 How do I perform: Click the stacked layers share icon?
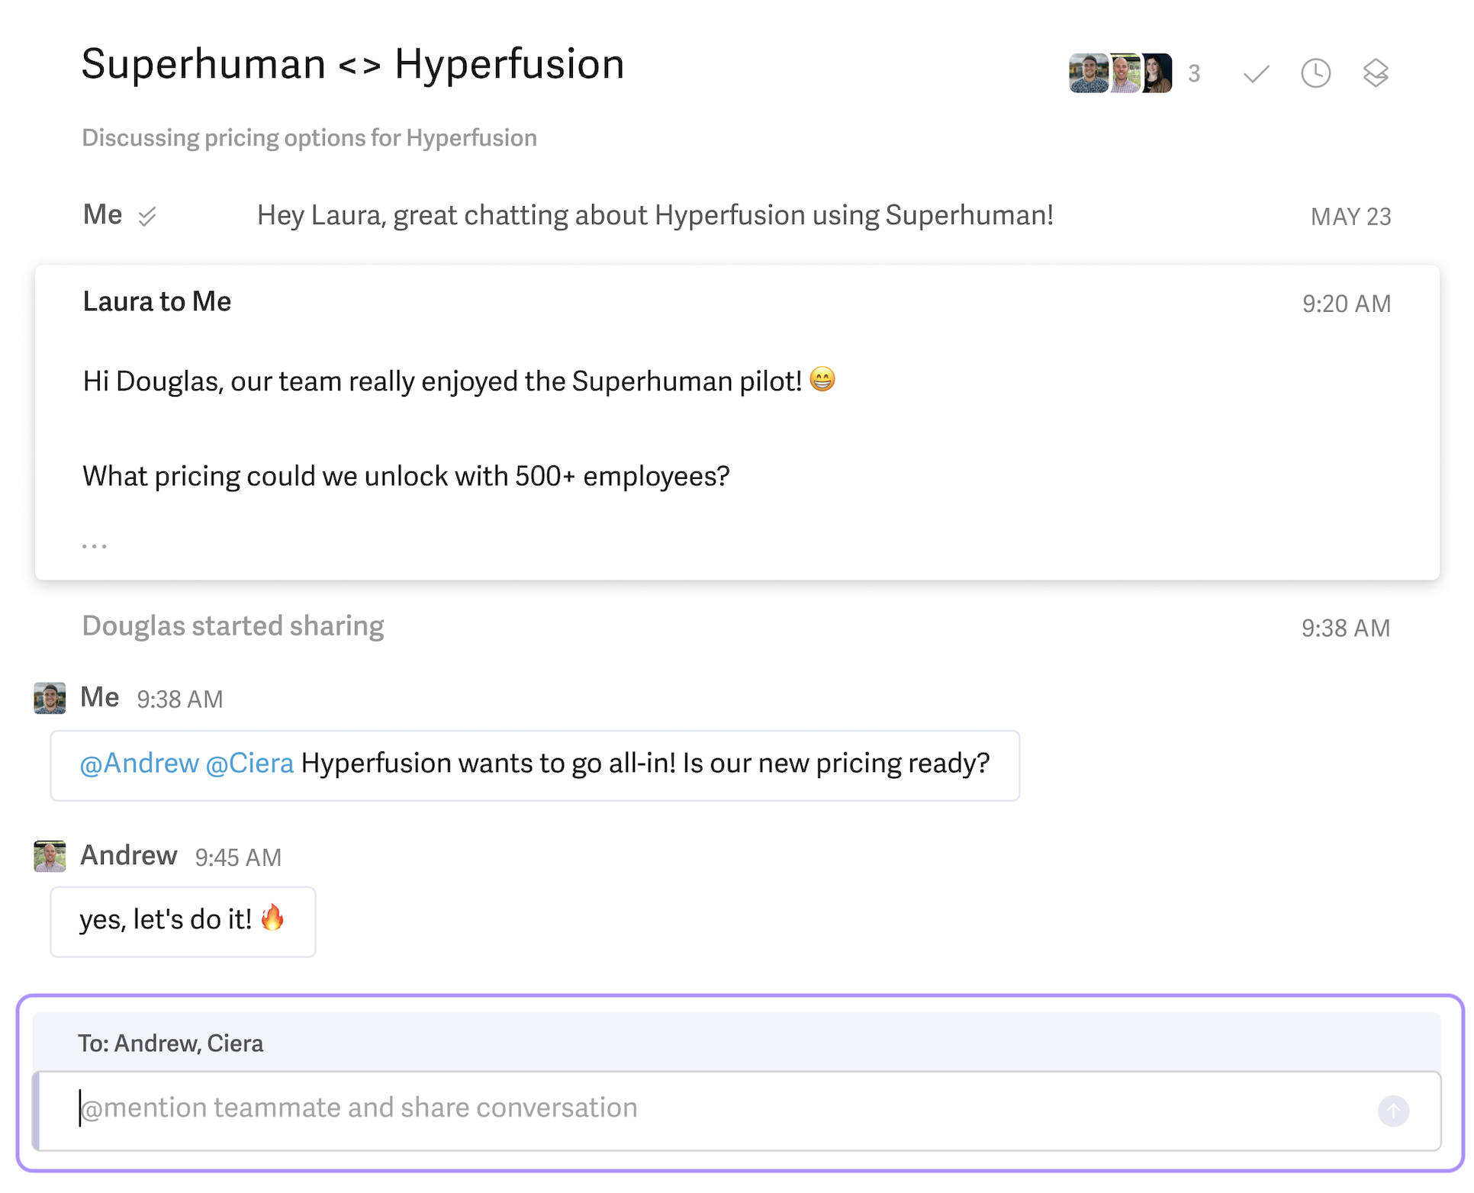1376,73
